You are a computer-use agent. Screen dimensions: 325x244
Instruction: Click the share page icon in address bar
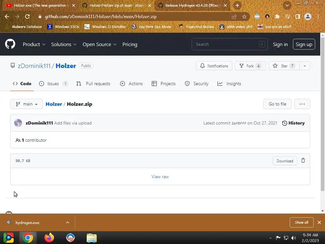[234, 17]
